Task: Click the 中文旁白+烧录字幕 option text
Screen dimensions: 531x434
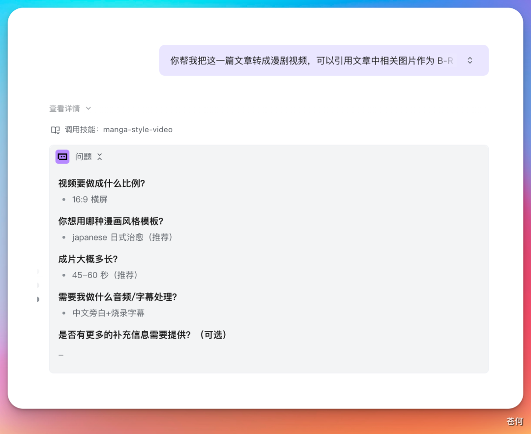Action: pos(108,313)
